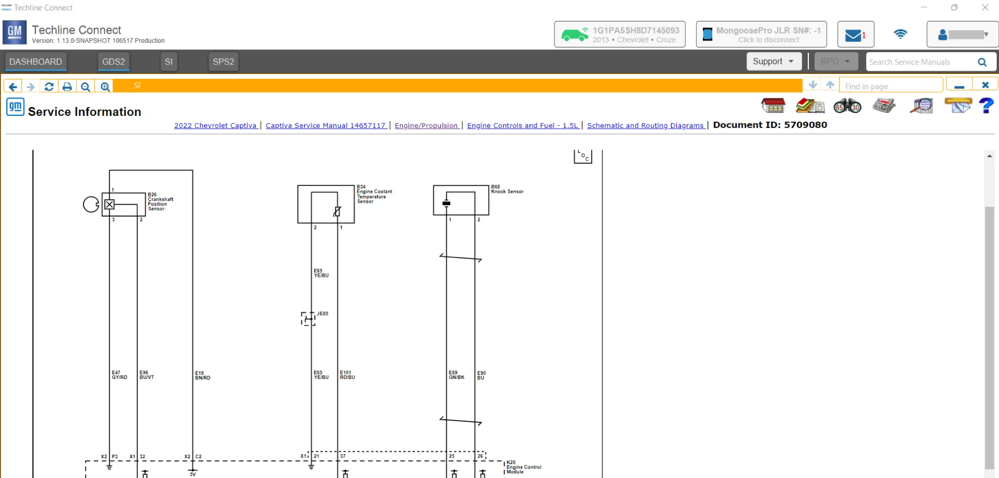Image resolution: width=999 pixels, height=478 pixels.
Task: Refresh the service document
Action: tap(49, 86)
